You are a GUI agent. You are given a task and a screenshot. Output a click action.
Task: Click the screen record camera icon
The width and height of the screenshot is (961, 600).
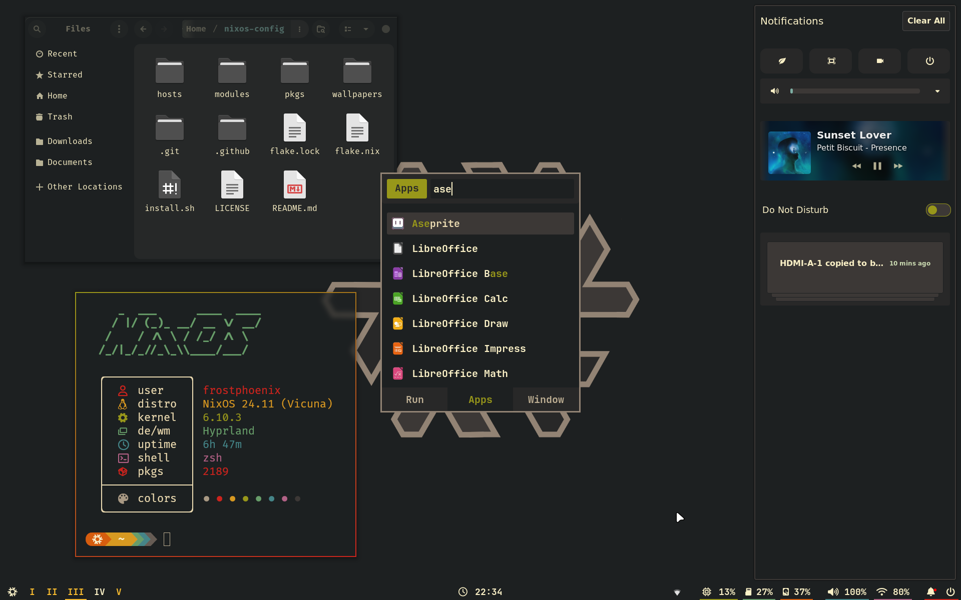880,61
